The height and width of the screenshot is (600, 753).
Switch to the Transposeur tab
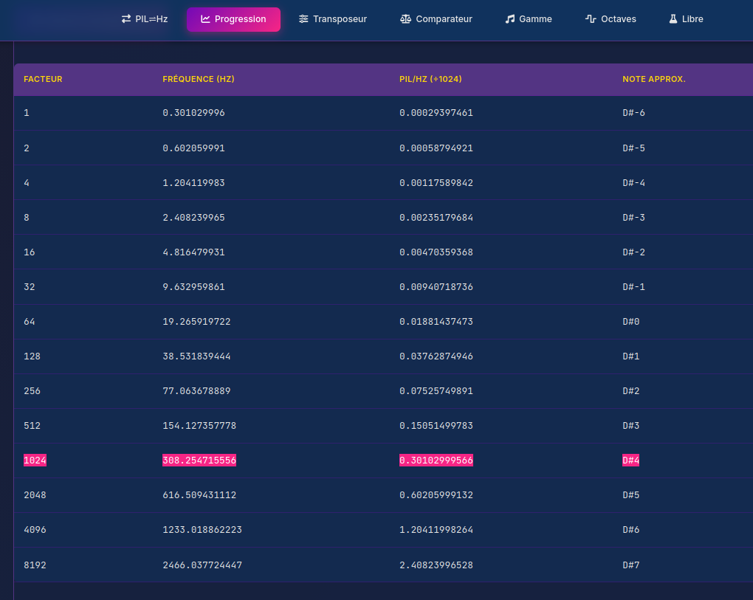pos(340,19)
